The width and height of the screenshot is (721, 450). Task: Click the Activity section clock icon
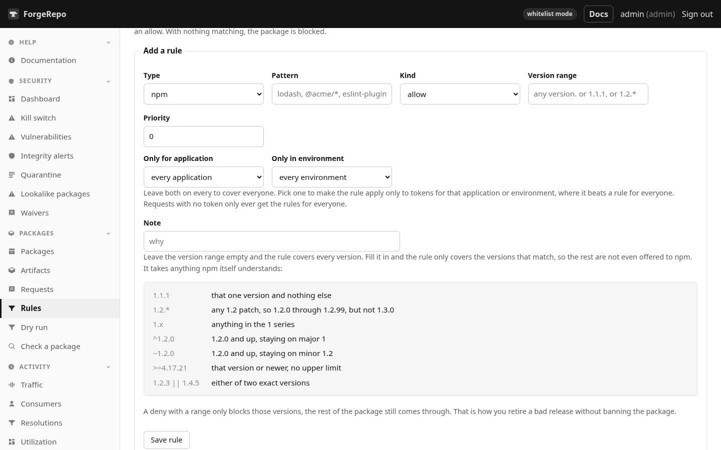11,367
